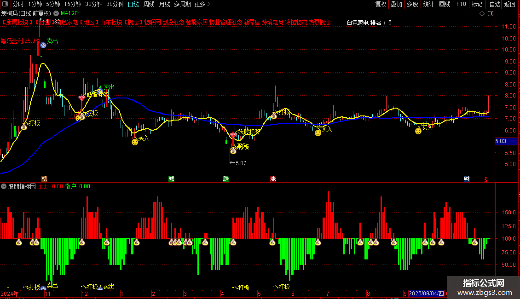Viewport: 520px width, 299px height.
Task: Switch to 月线 monthly chart
Action: [164, 4]
